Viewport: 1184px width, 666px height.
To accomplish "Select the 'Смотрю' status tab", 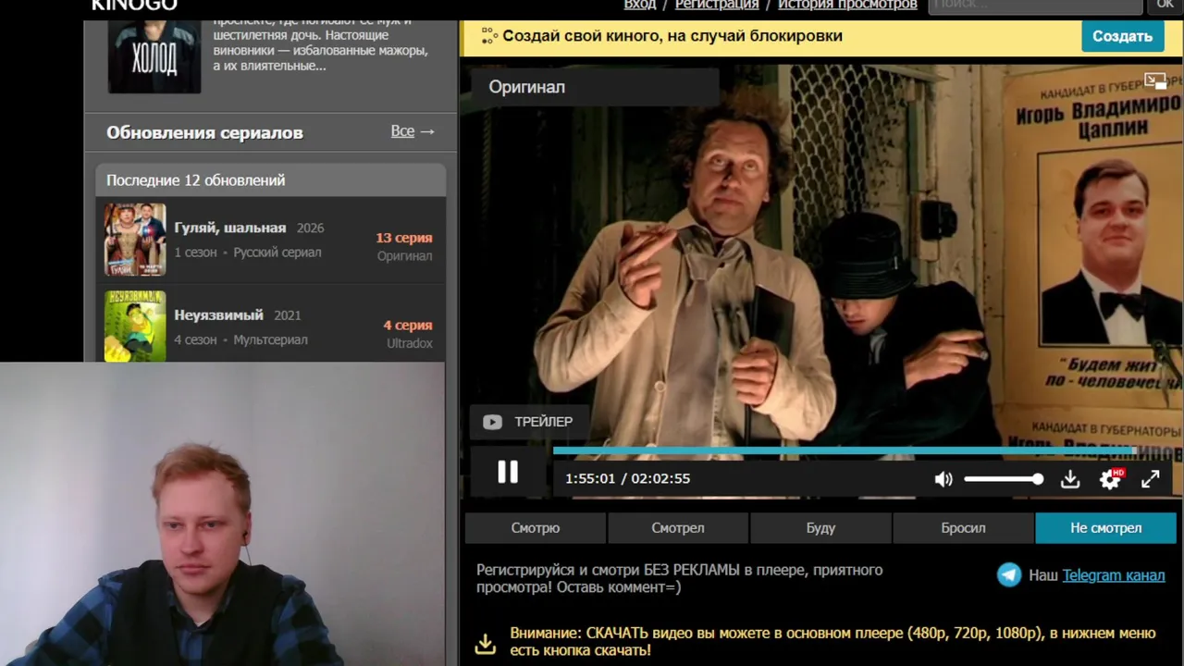I will 536,528.
